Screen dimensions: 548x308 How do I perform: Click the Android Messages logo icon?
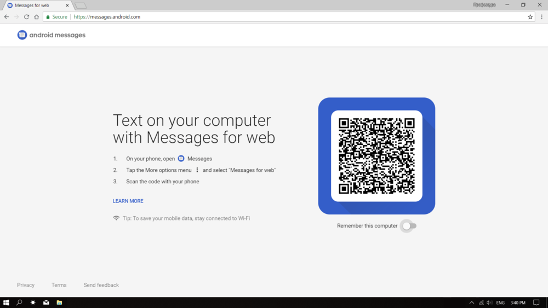tap(22, 35)
